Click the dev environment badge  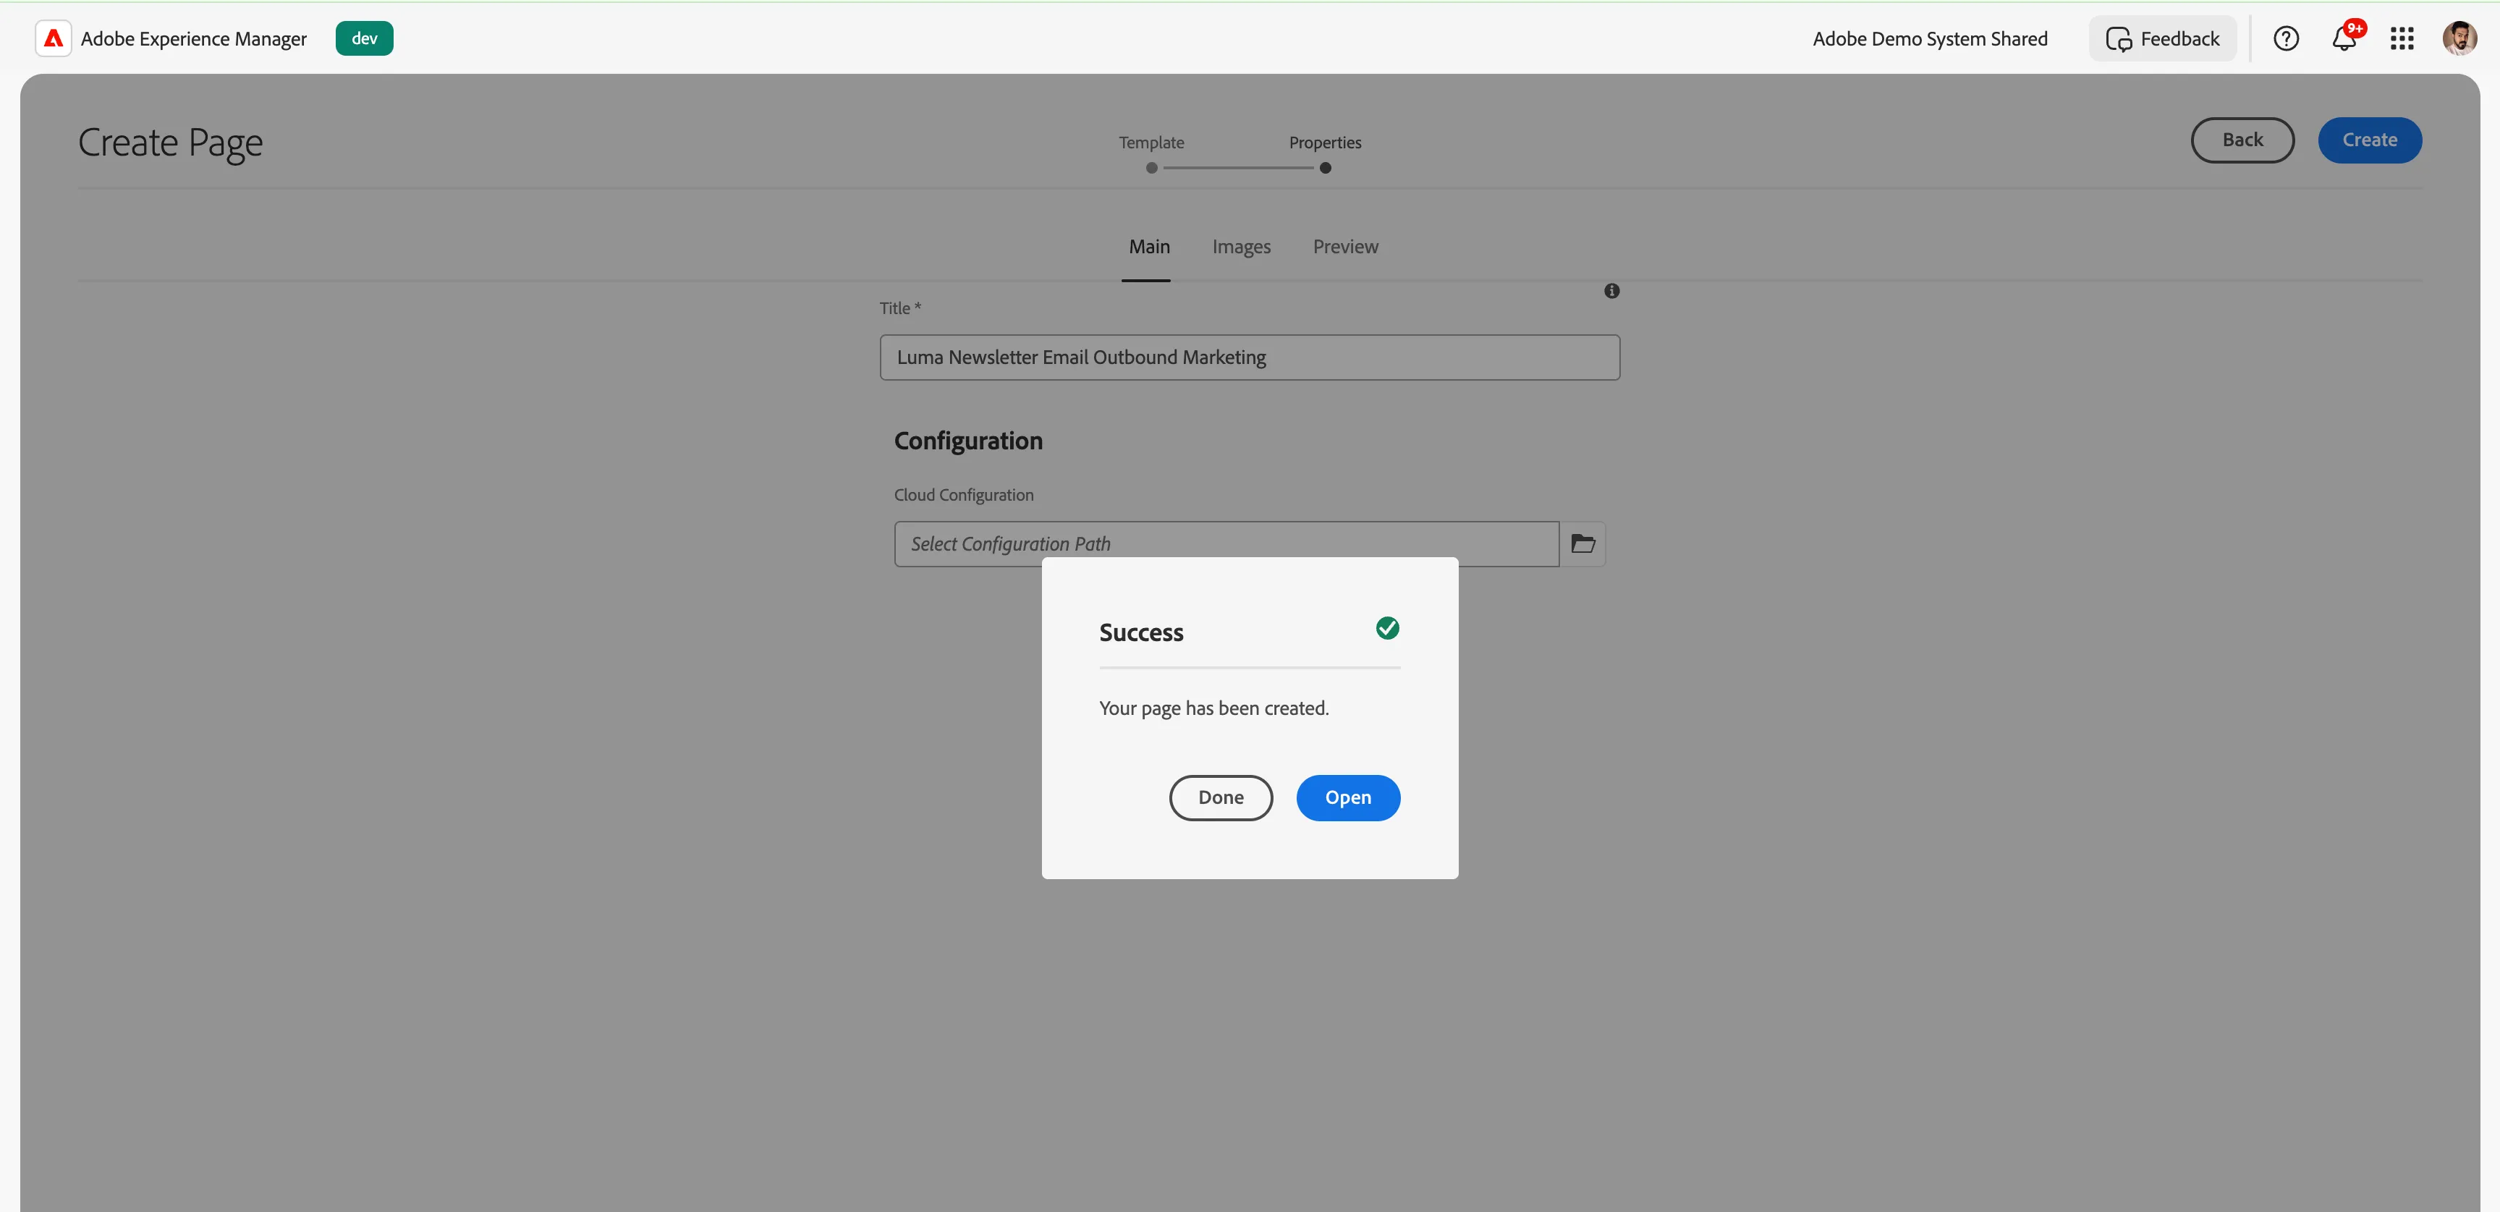pyautogui.click(x=364, y=39)
